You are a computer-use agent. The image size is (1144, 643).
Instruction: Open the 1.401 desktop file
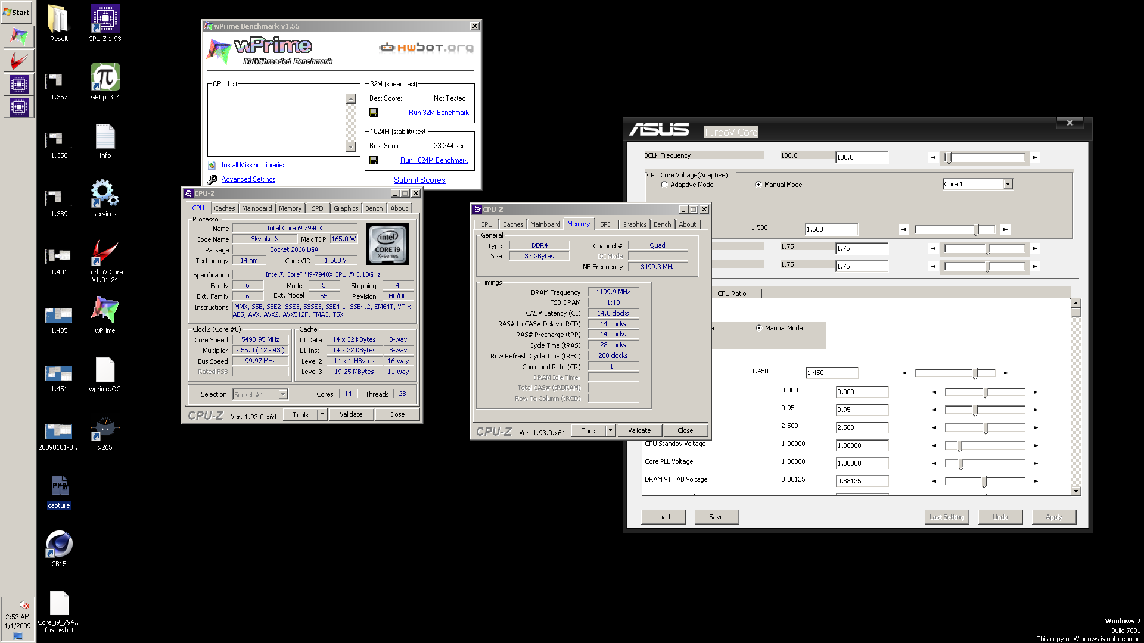pyautogui.click(x=59, y=261)
